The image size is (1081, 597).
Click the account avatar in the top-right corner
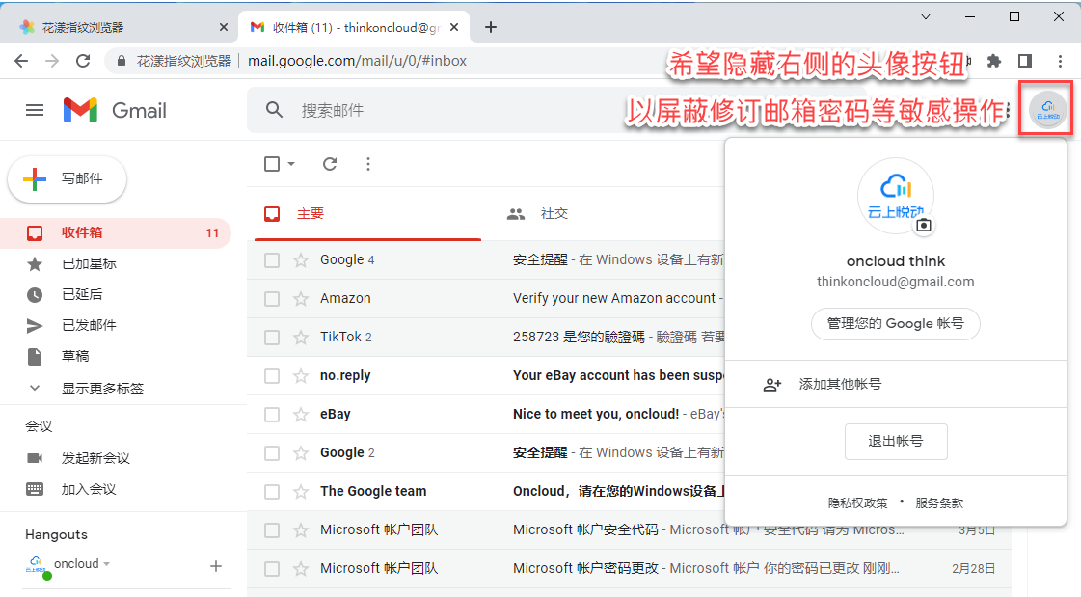pos(1047,109)
